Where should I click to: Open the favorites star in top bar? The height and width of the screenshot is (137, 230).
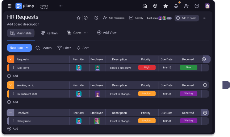pyautogui.click(x=165, y=6)
